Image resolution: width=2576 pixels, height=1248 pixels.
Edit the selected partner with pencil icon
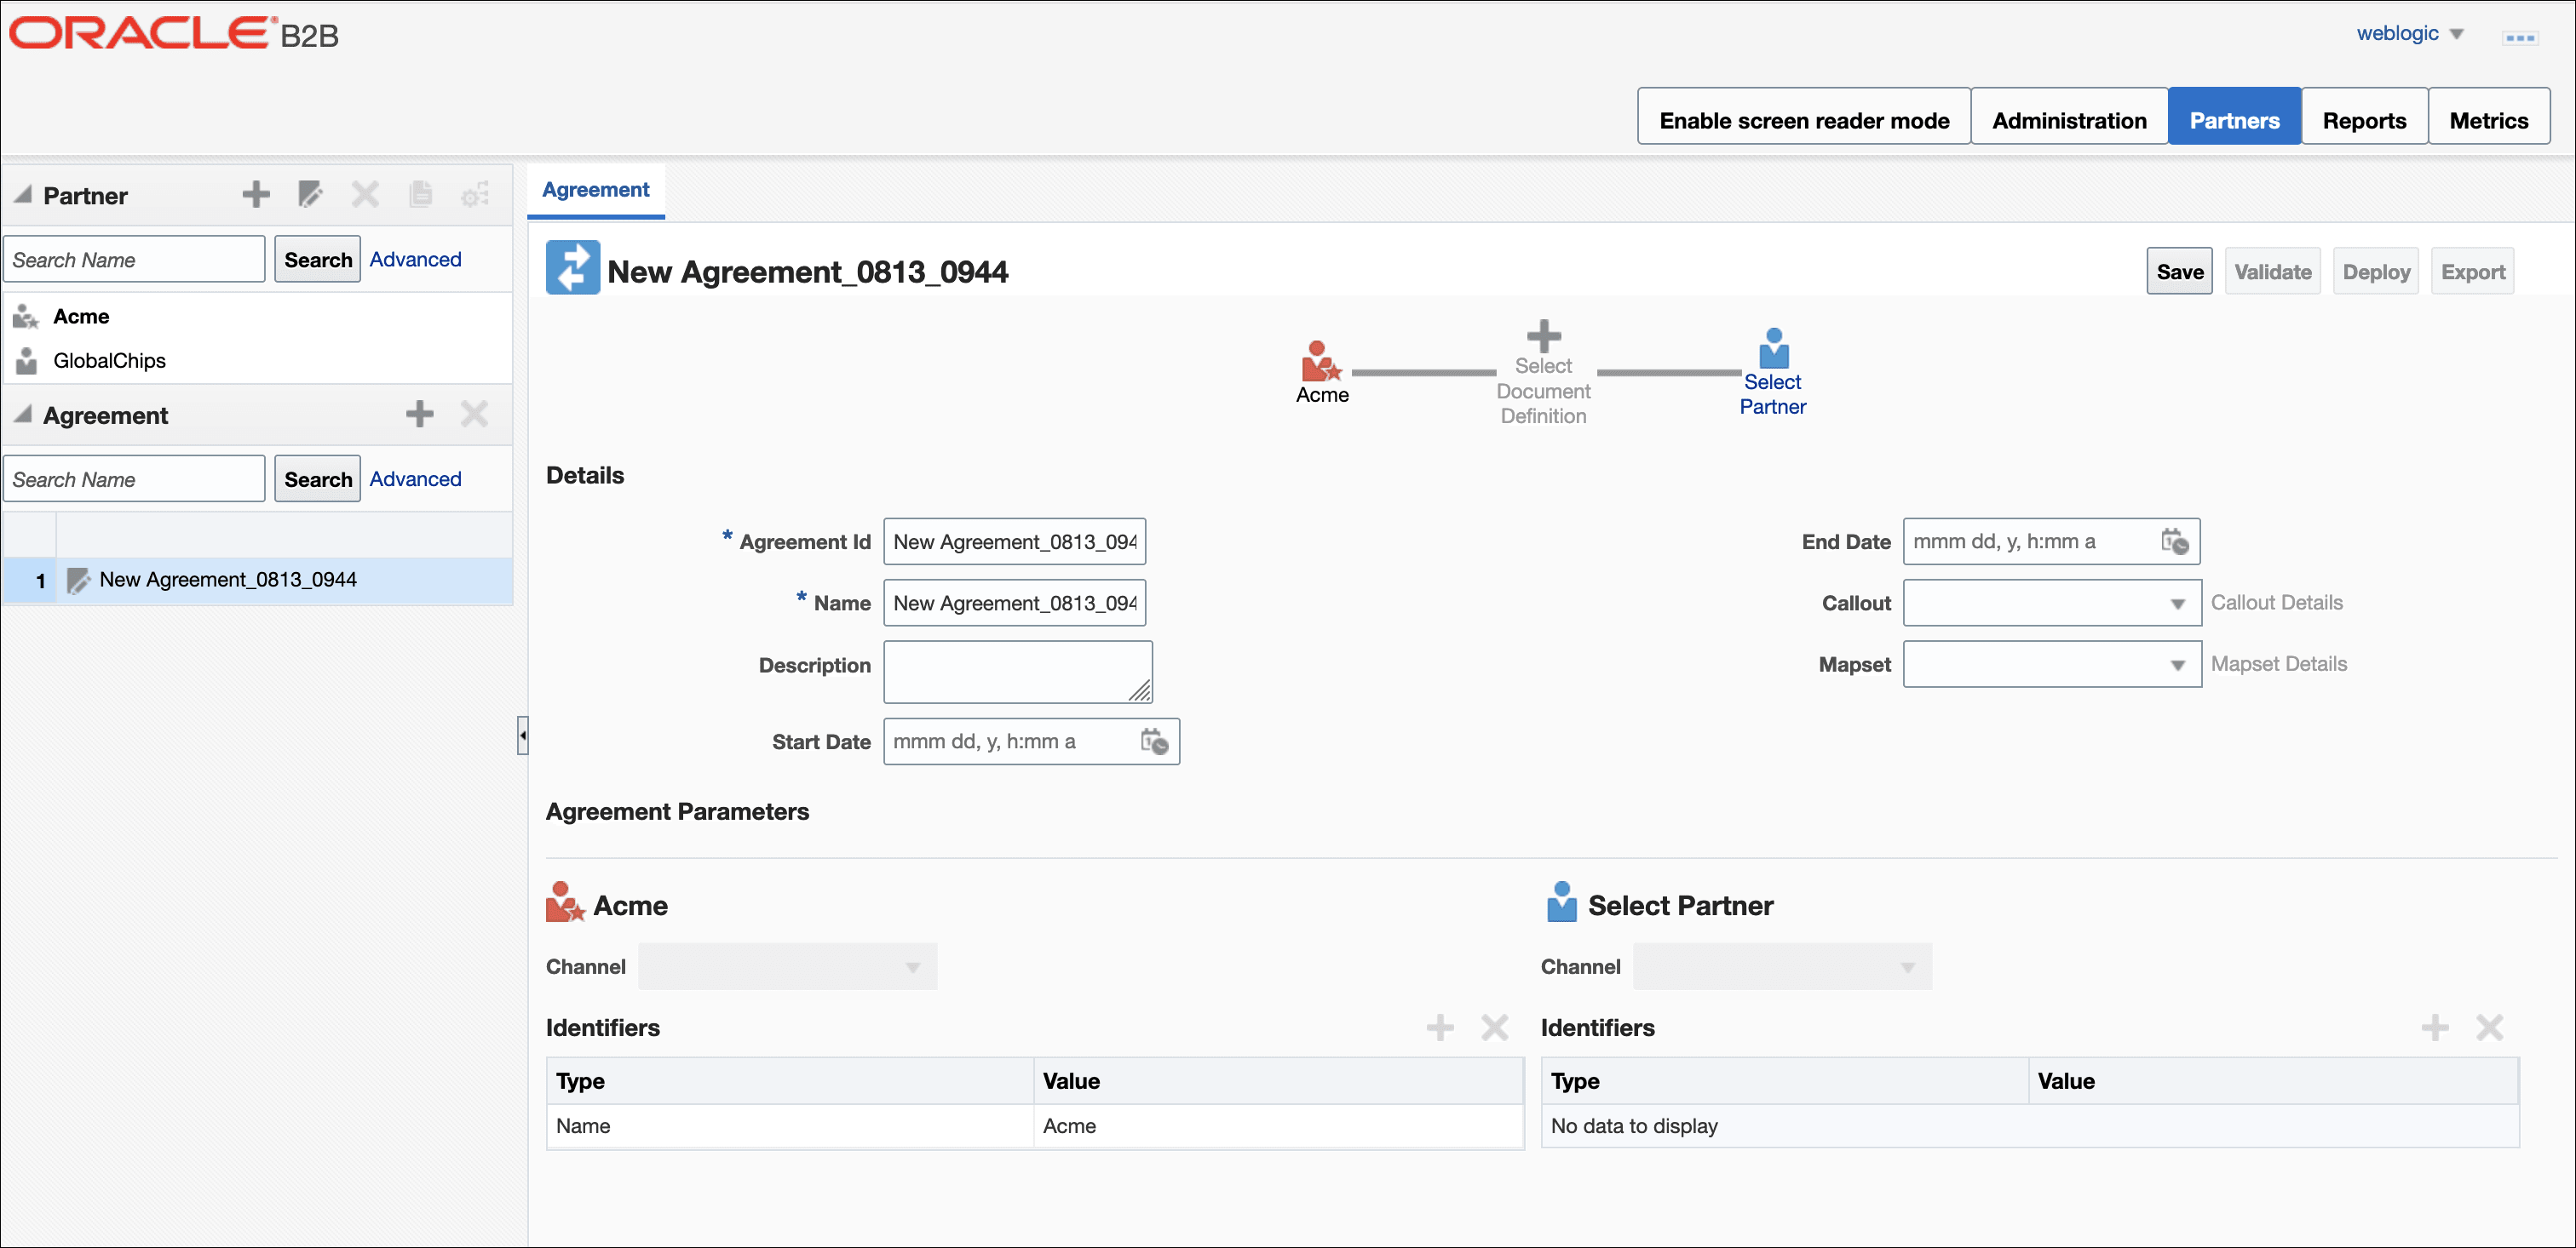point(311,194)
